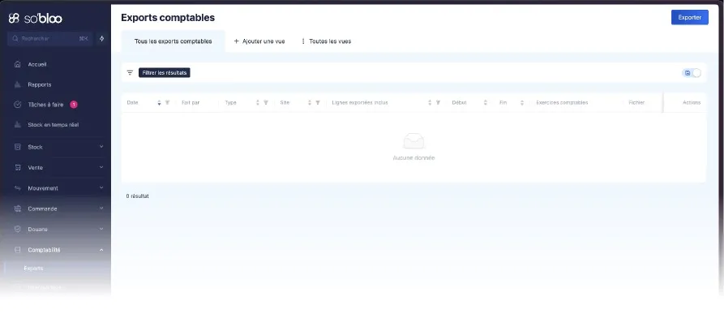This screenshot has width=724, height=314.
Task: Click the Exercices comptables column header
Action: click(562, 102)
